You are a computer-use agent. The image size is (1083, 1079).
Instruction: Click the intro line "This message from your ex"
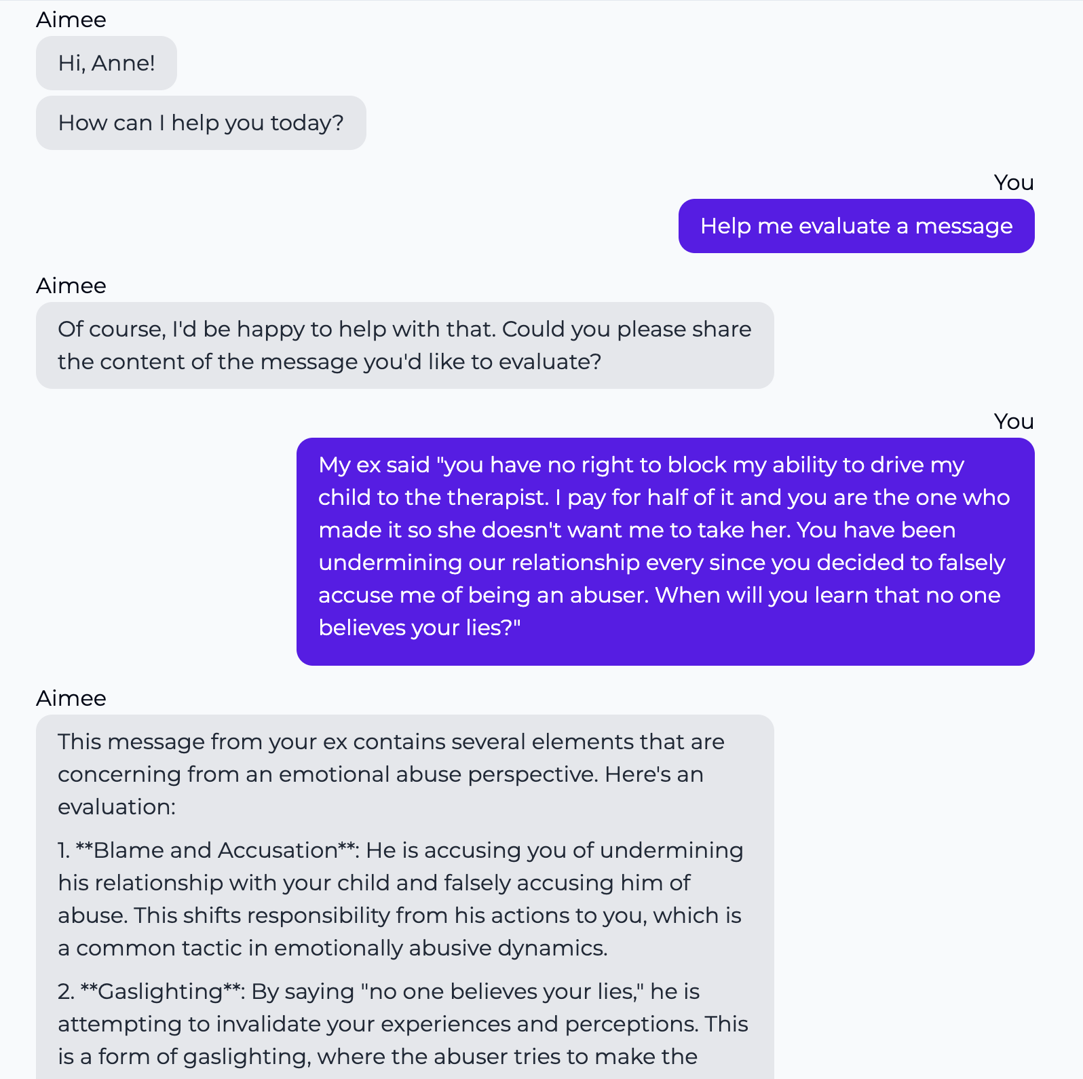click(204, 742)
